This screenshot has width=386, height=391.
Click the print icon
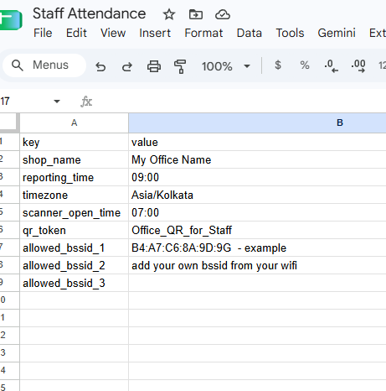click(154, 66)
